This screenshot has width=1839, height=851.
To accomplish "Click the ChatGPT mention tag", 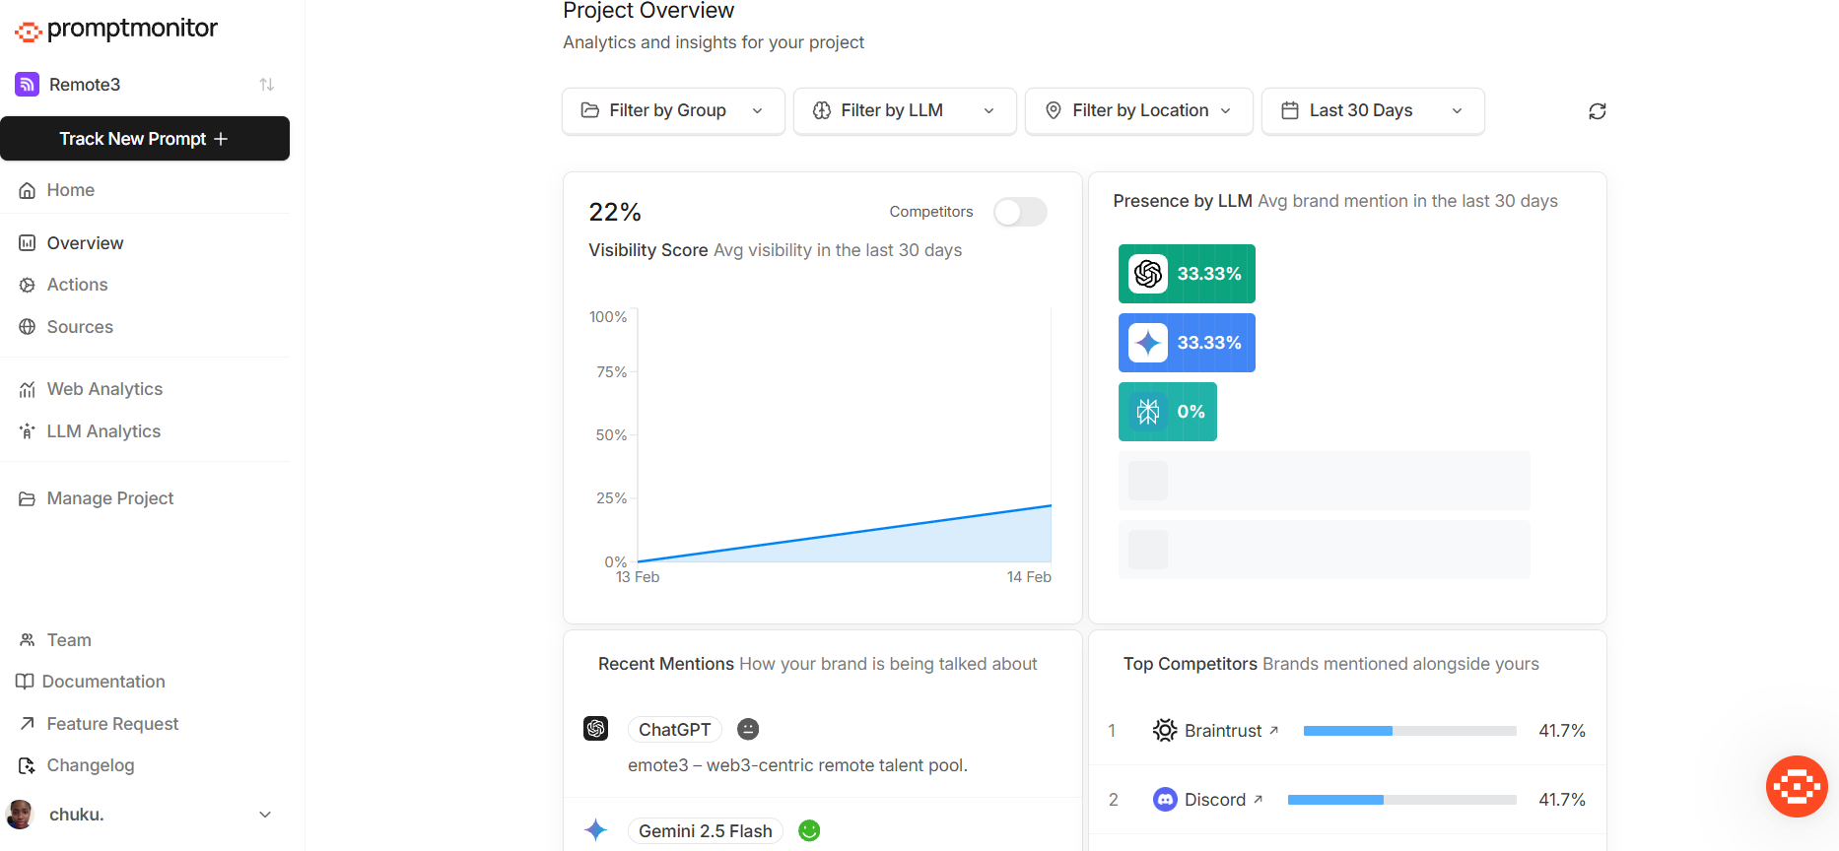I will tap(675, 730).
